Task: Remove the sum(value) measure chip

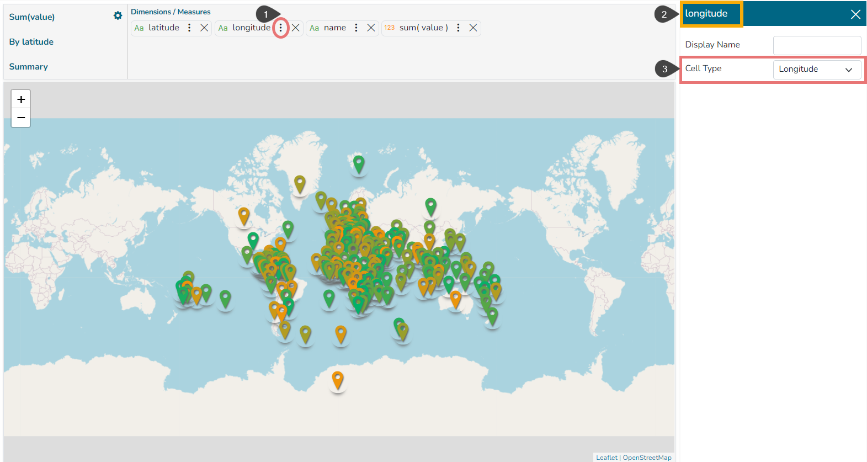Action: (x=473, y=28)
